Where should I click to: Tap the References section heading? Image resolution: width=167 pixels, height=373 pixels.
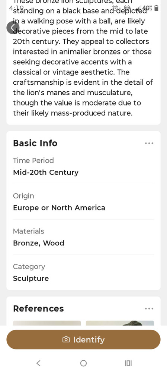coord(38,308)
